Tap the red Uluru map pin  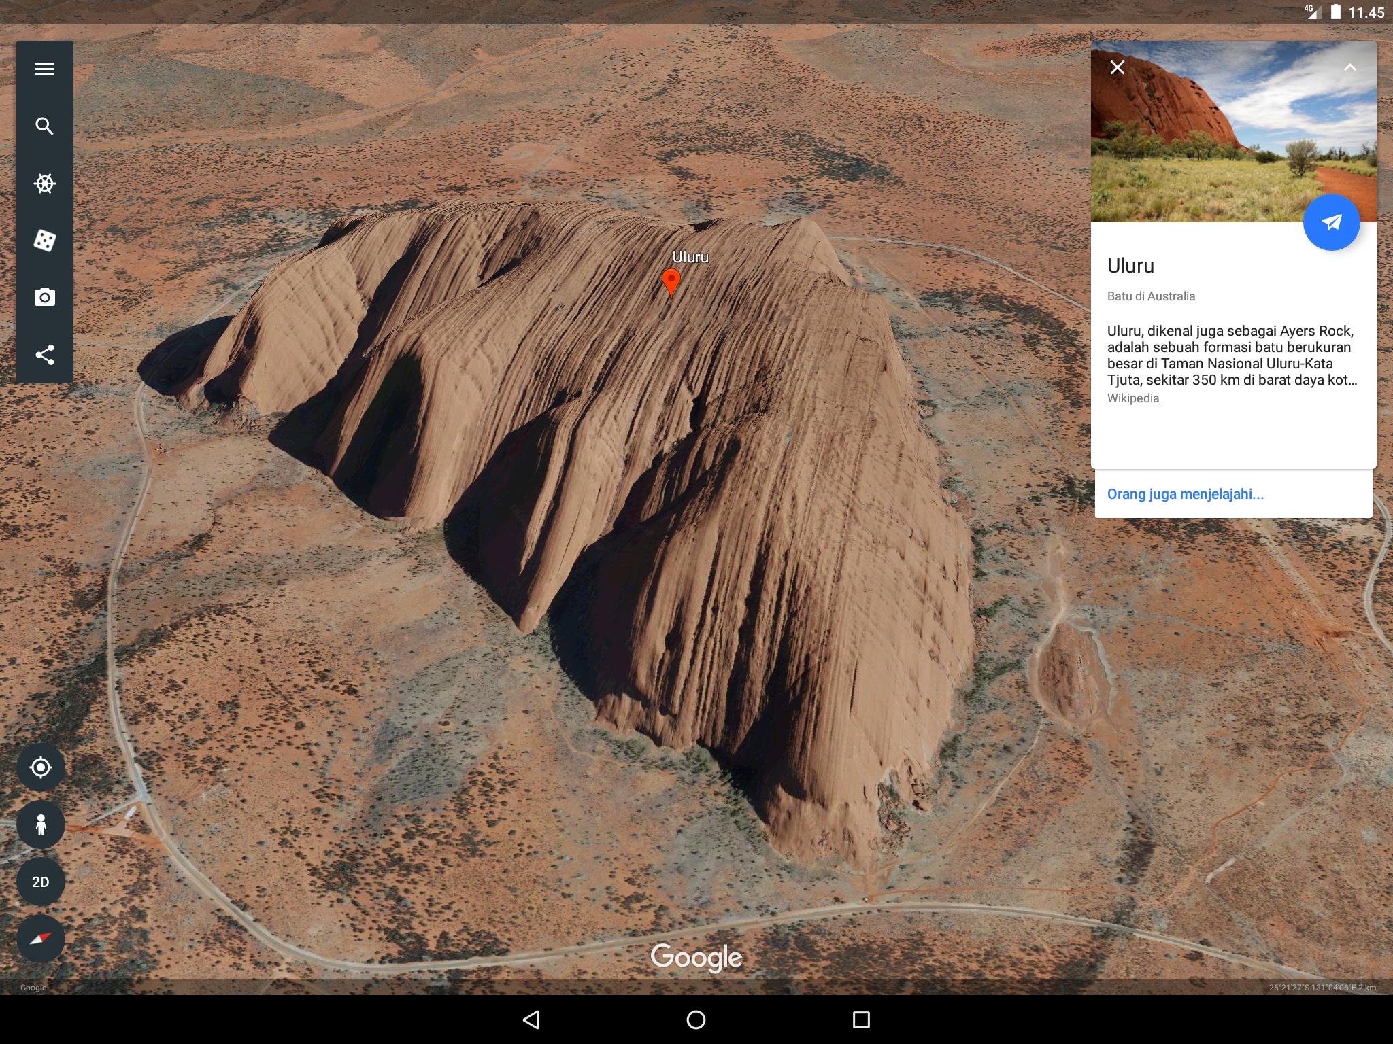click(671, 283)
